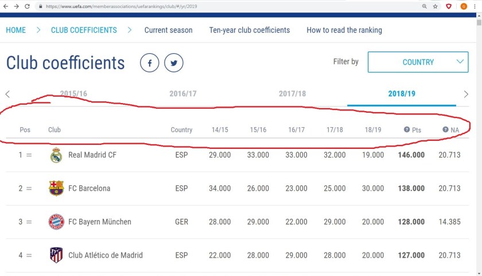Open the How to read the ranking link
482x276 pixels.
tap(344, 30)
